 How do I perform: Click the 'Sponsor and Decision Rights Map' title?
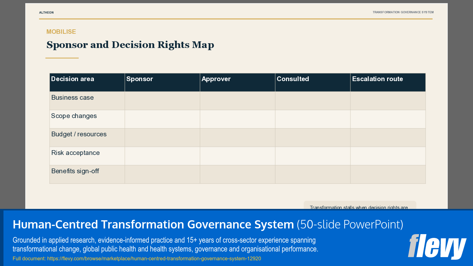tap(130, 45)
